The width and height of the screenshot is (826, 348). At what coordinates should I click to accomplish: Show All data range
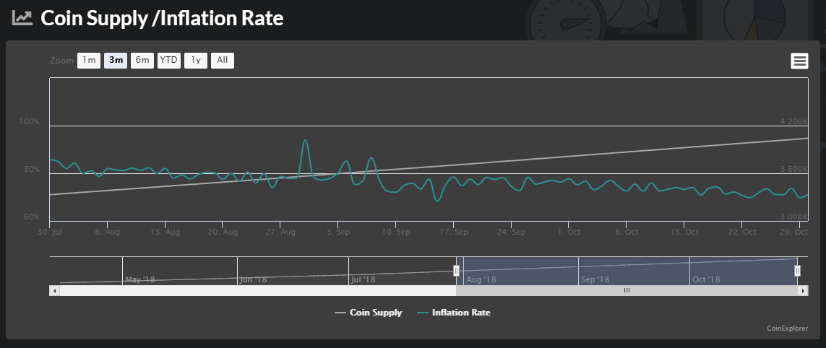[223, 61]
